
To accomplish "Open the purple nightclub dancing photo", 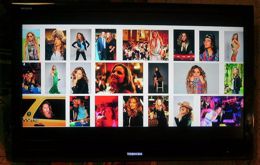I will pyautogui.click(x=222, y=111).
